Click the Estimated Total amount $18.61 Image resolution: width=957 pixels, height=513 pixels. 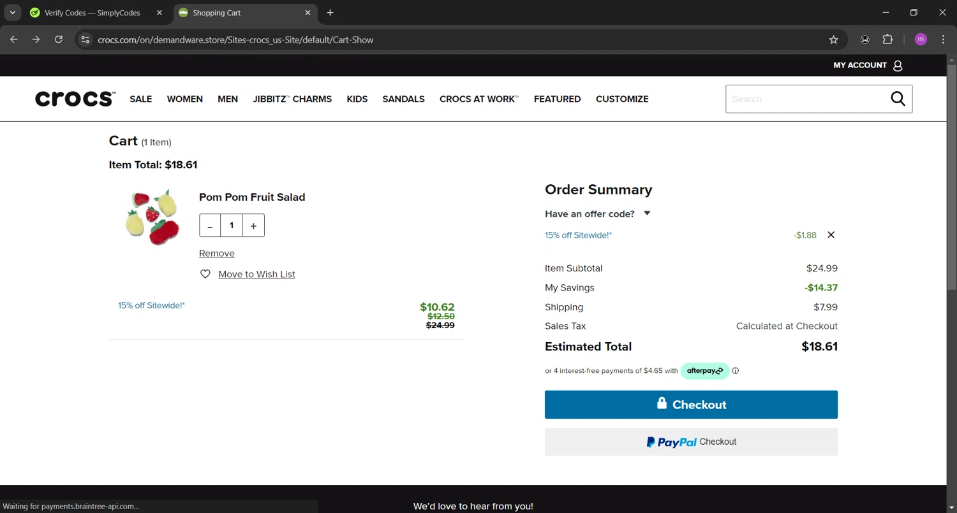(x=819, y=347)
